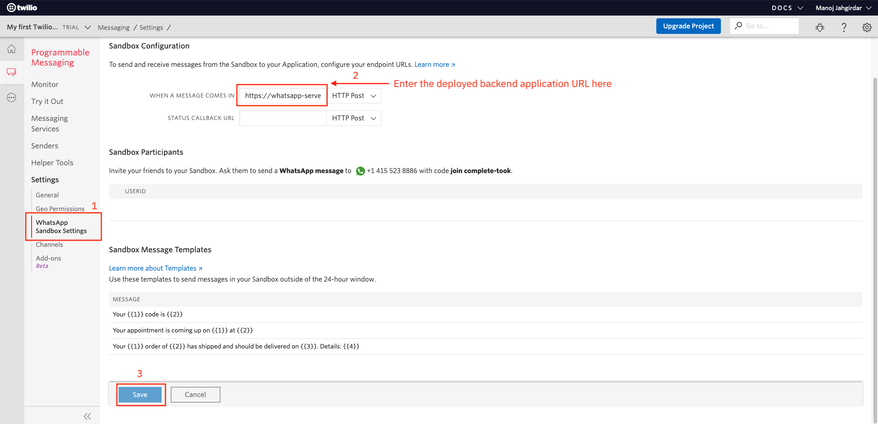Open the All Products ellipsis icon
The width and height of the screenshot is (878, 424).
tap(11, 98)
